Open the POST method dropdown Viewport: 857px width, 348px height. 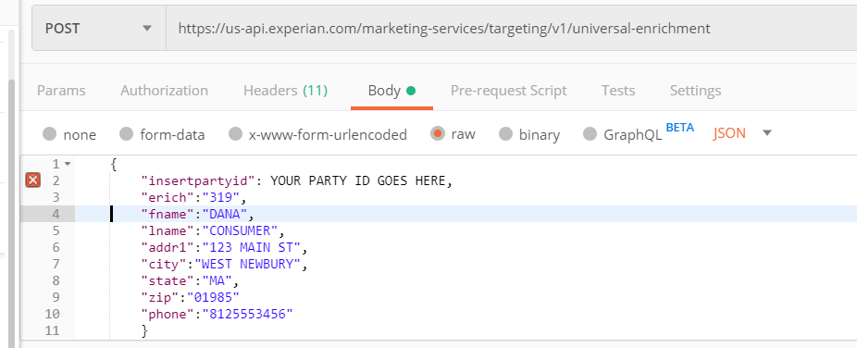(99, 29)
